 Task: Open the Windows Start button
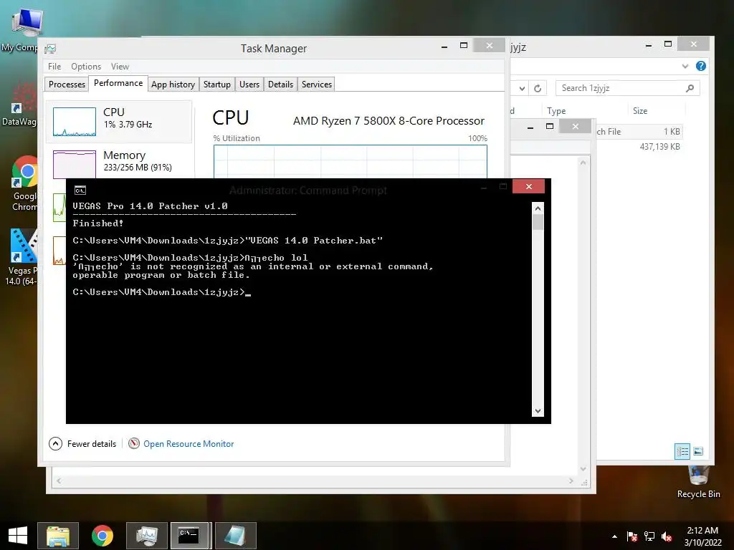(18, 536)
